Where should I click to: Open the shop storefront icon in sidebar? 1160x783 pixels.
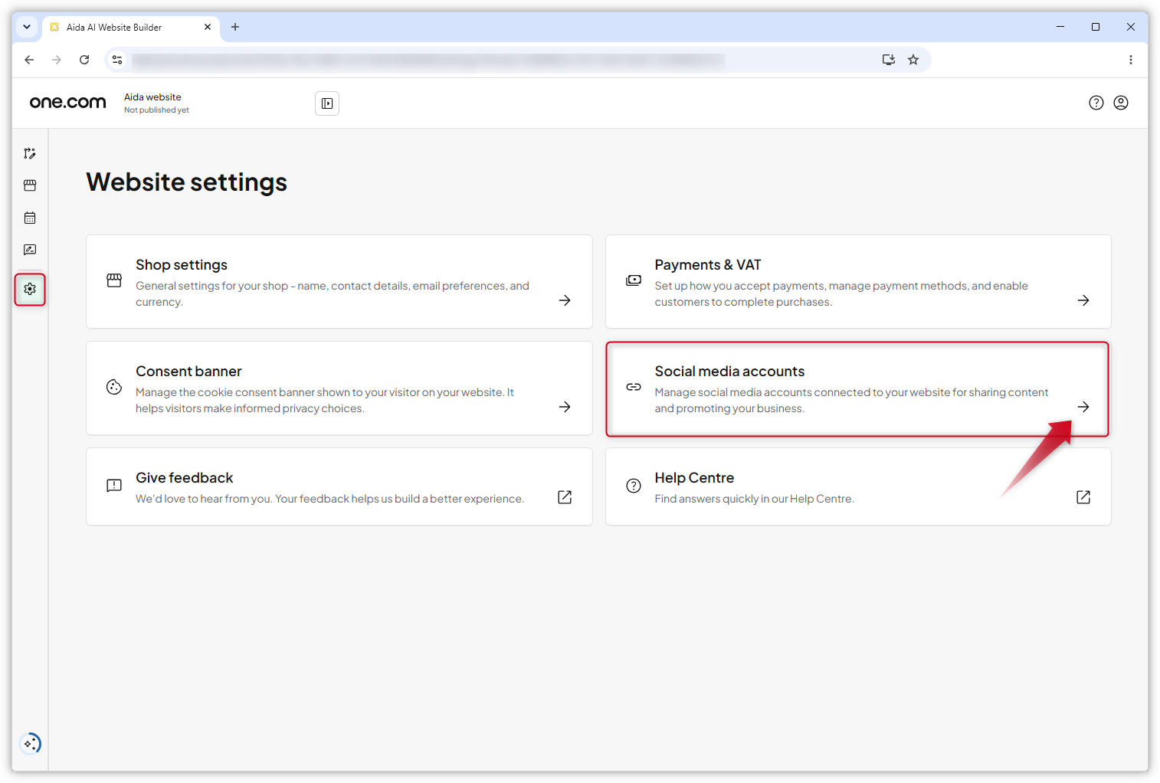[x=30, y=185]
